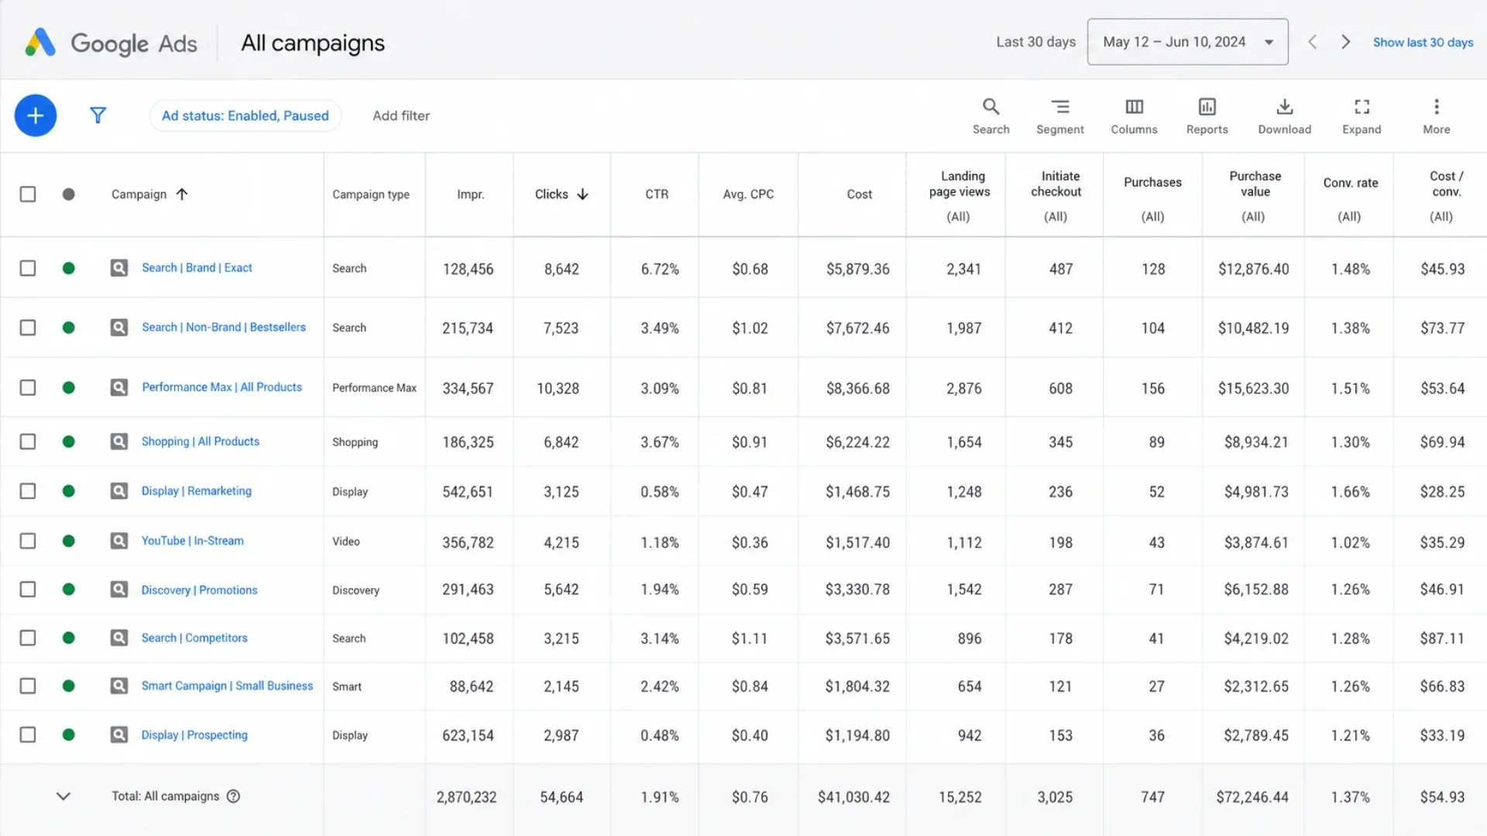
Task: Open the Columns editor
Action: (x=1134, y=116)
